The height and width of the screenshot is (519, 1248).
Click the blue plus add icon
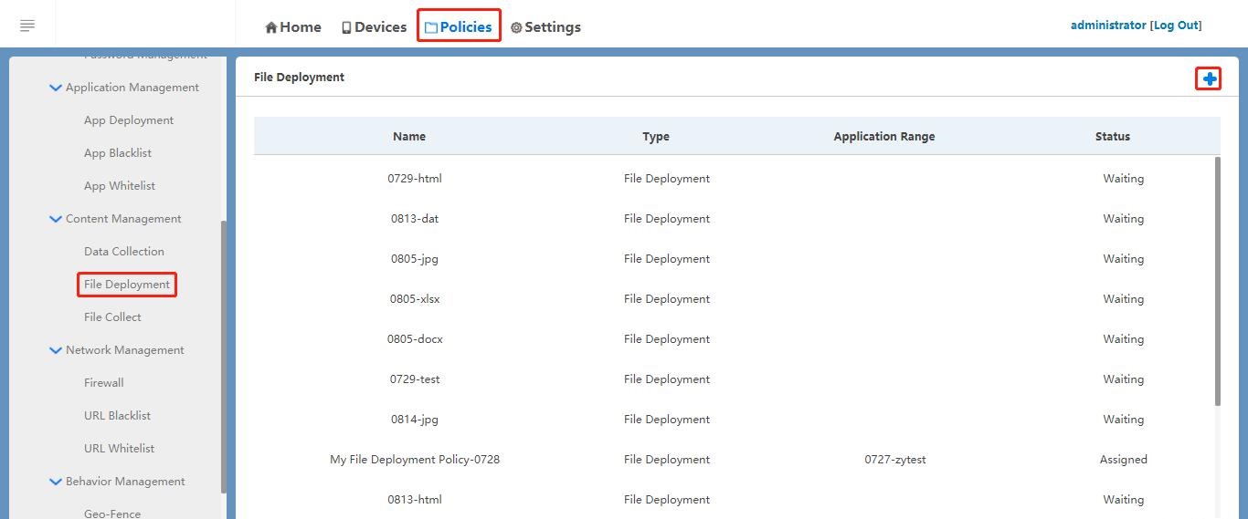[1209, 79]
